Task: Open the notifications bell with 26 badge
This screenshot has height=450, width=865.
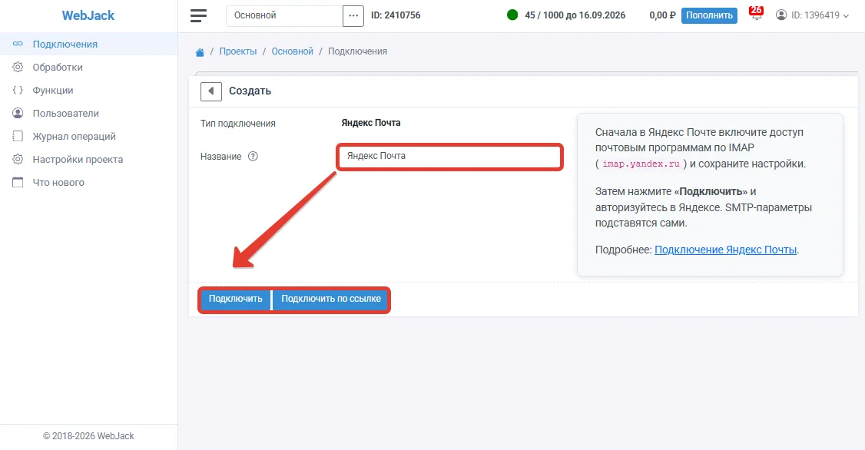Action: (757, 15)
